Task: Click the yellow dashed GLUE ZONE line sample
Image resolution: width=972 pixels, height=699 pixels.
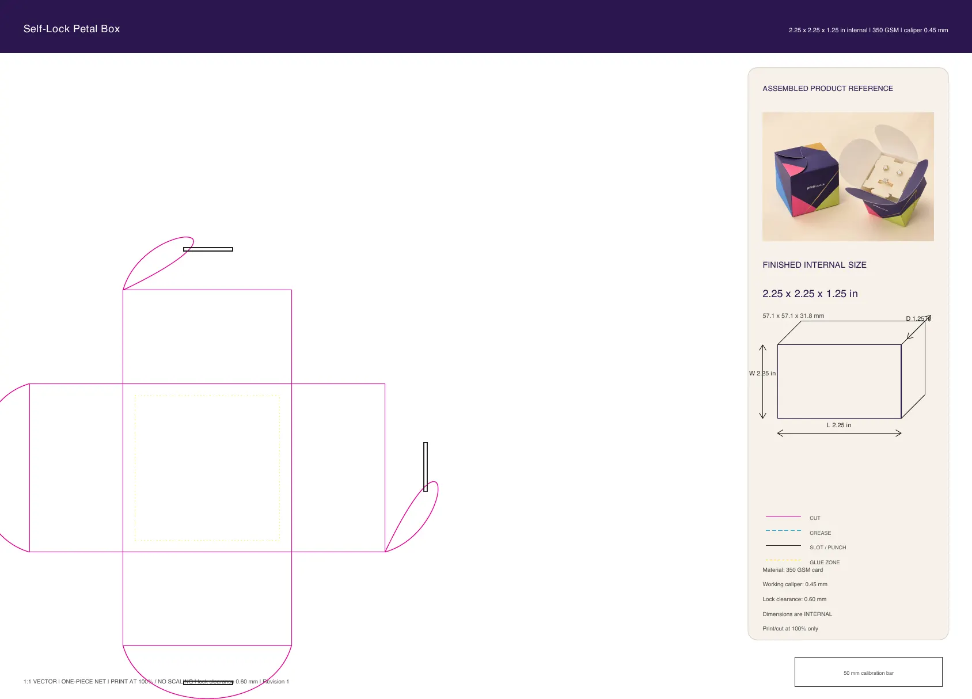Action: click(783, 560)
